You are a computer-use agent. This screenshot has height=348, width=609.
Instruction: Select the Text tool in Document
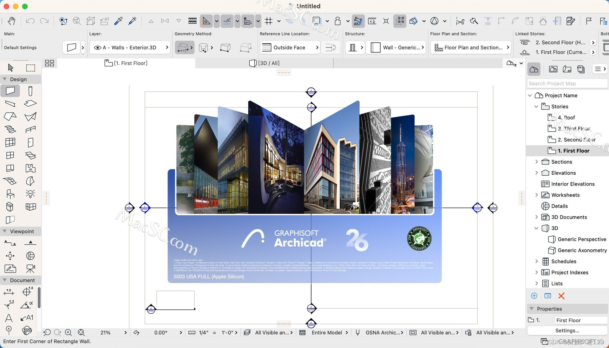tap(9, 318)
